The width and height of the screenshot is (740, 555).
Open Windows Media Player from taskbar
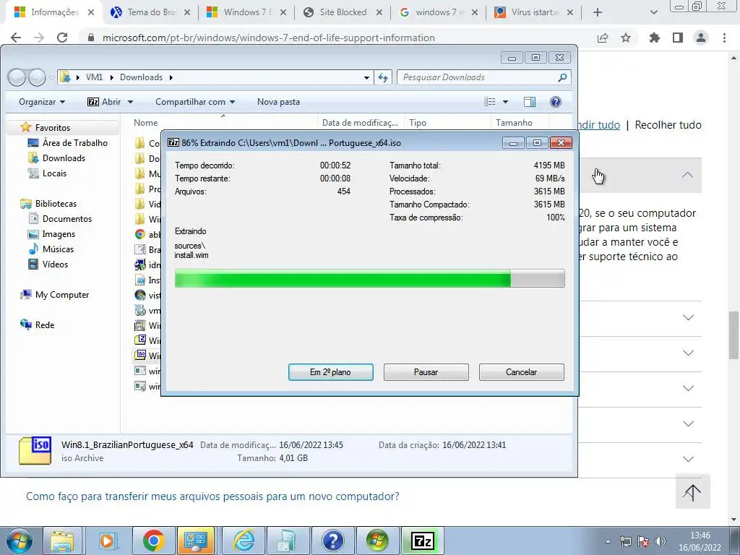click(107, 541)
